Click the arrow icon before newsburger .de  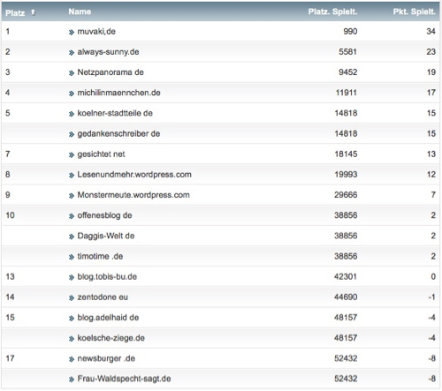point(72,359)
